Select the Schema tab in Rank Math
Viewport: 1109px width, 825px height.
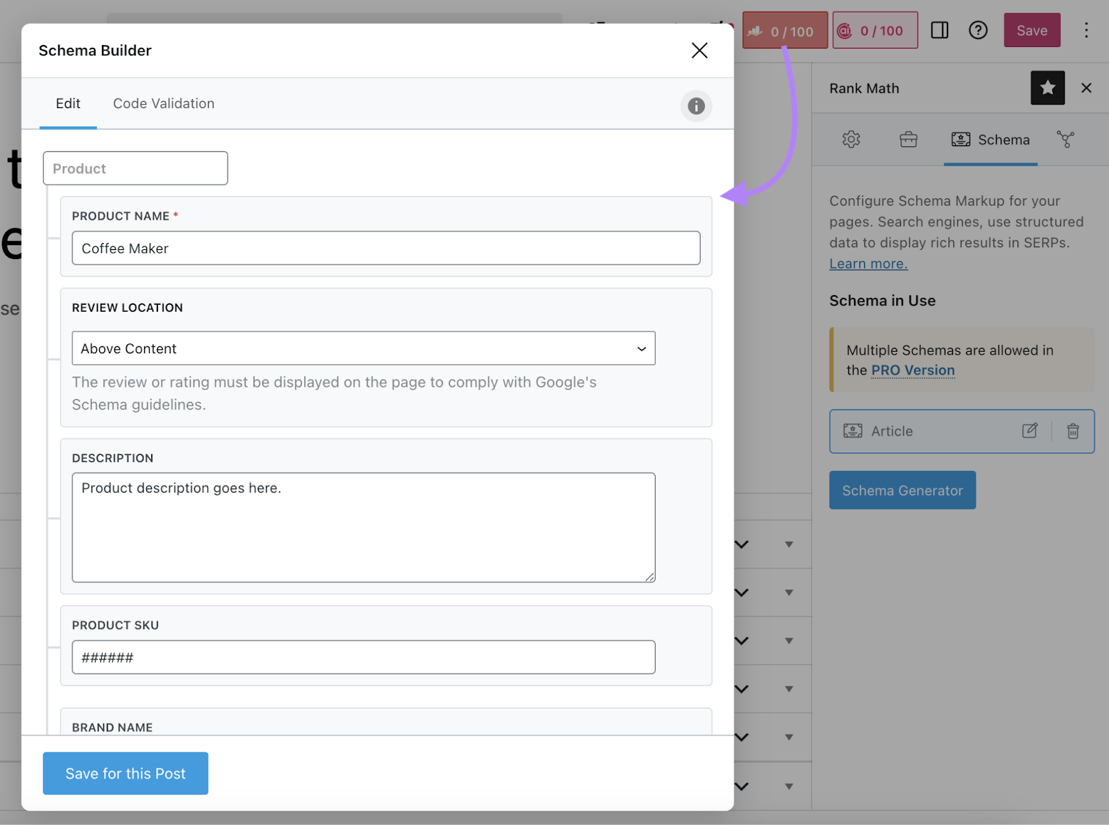pos(990,140)
